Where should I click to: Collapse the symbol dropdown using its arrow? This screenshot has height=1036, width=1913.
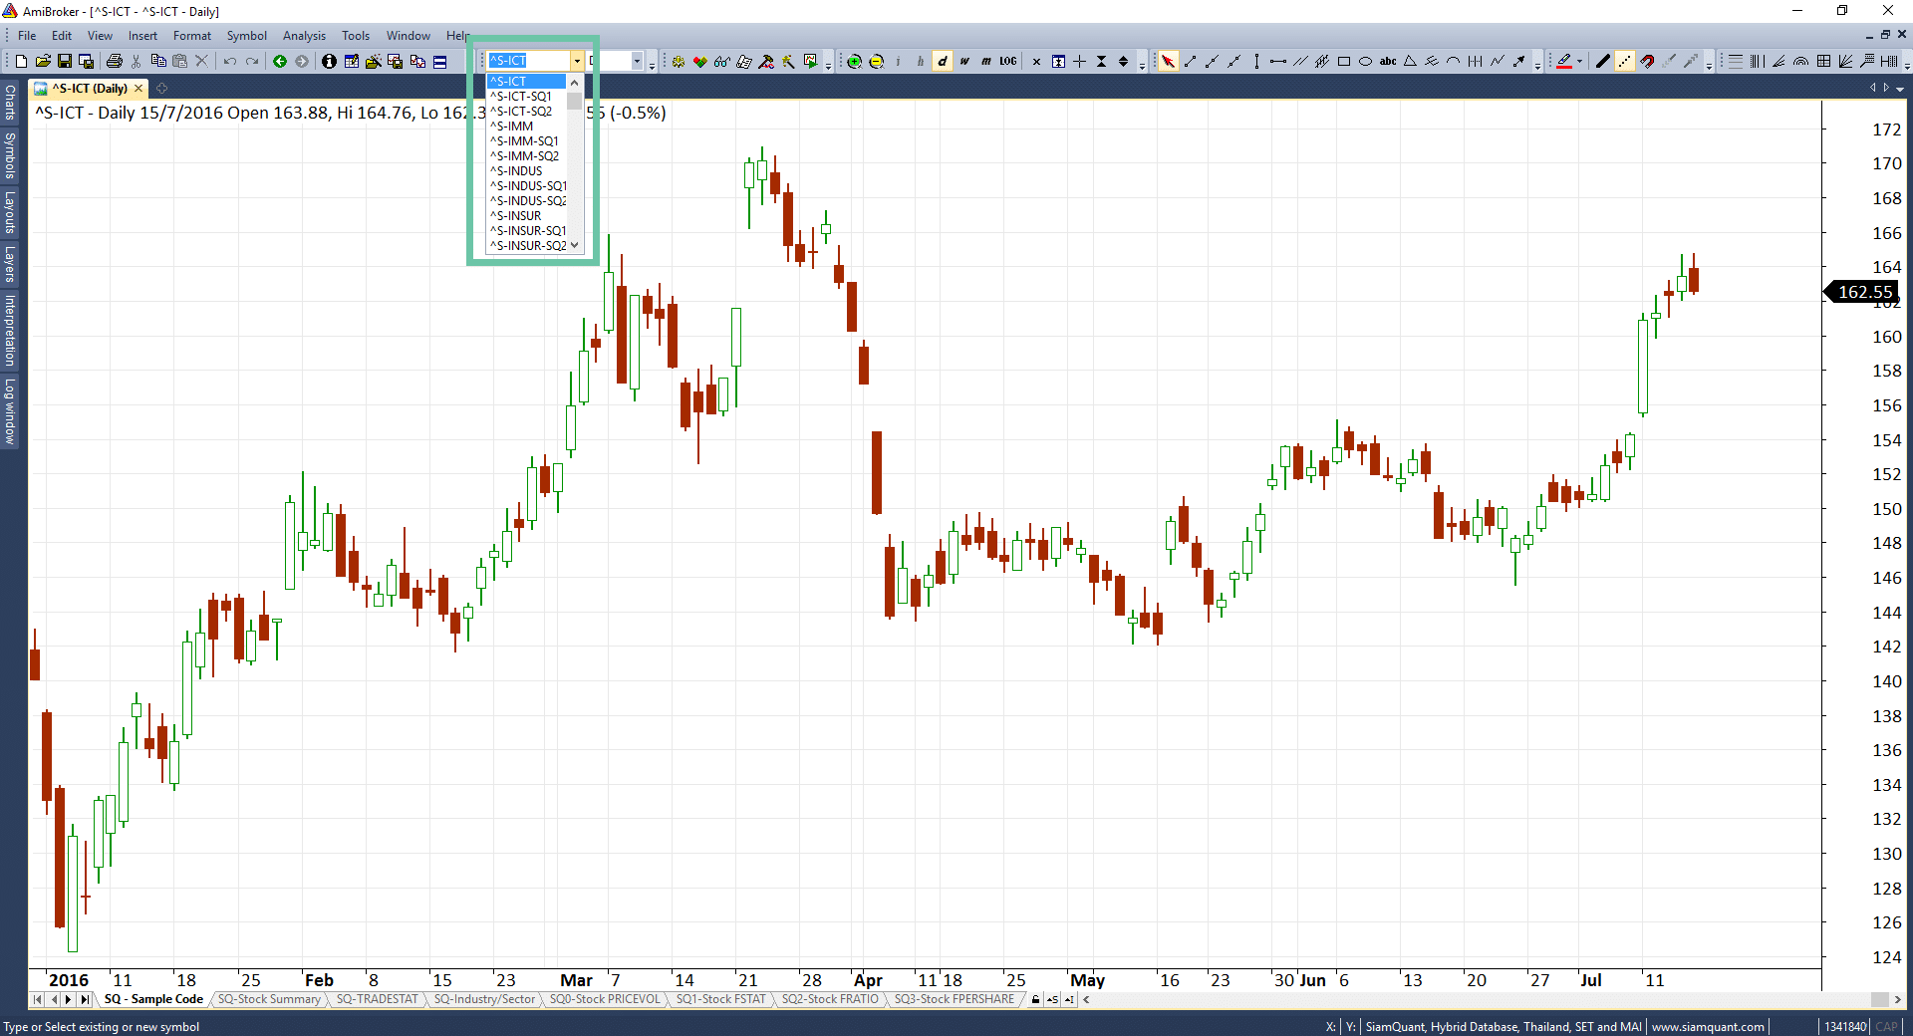click(x=577, y=62)
